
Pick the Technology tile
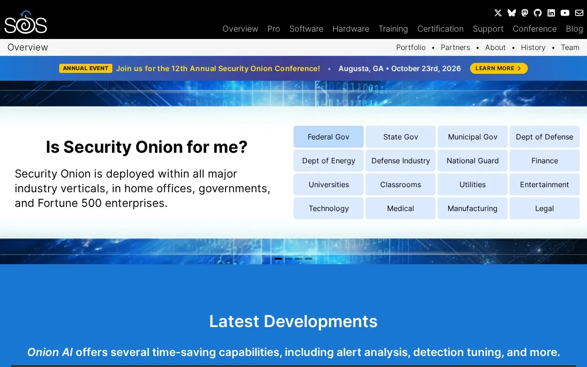[x=328, y=208]
